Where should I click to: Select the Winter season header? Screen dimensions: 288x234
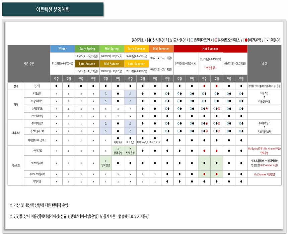pyautogui.click(x=62, y=49)
